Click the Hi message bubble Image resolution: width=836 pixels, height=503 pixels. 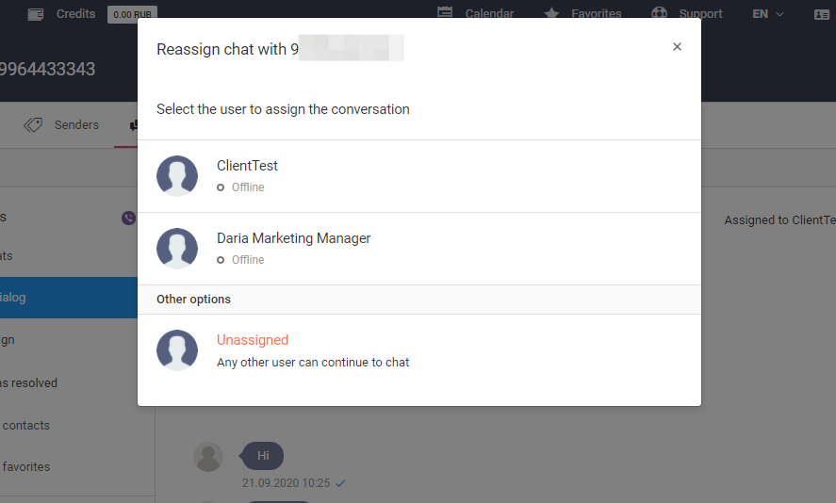262,456
